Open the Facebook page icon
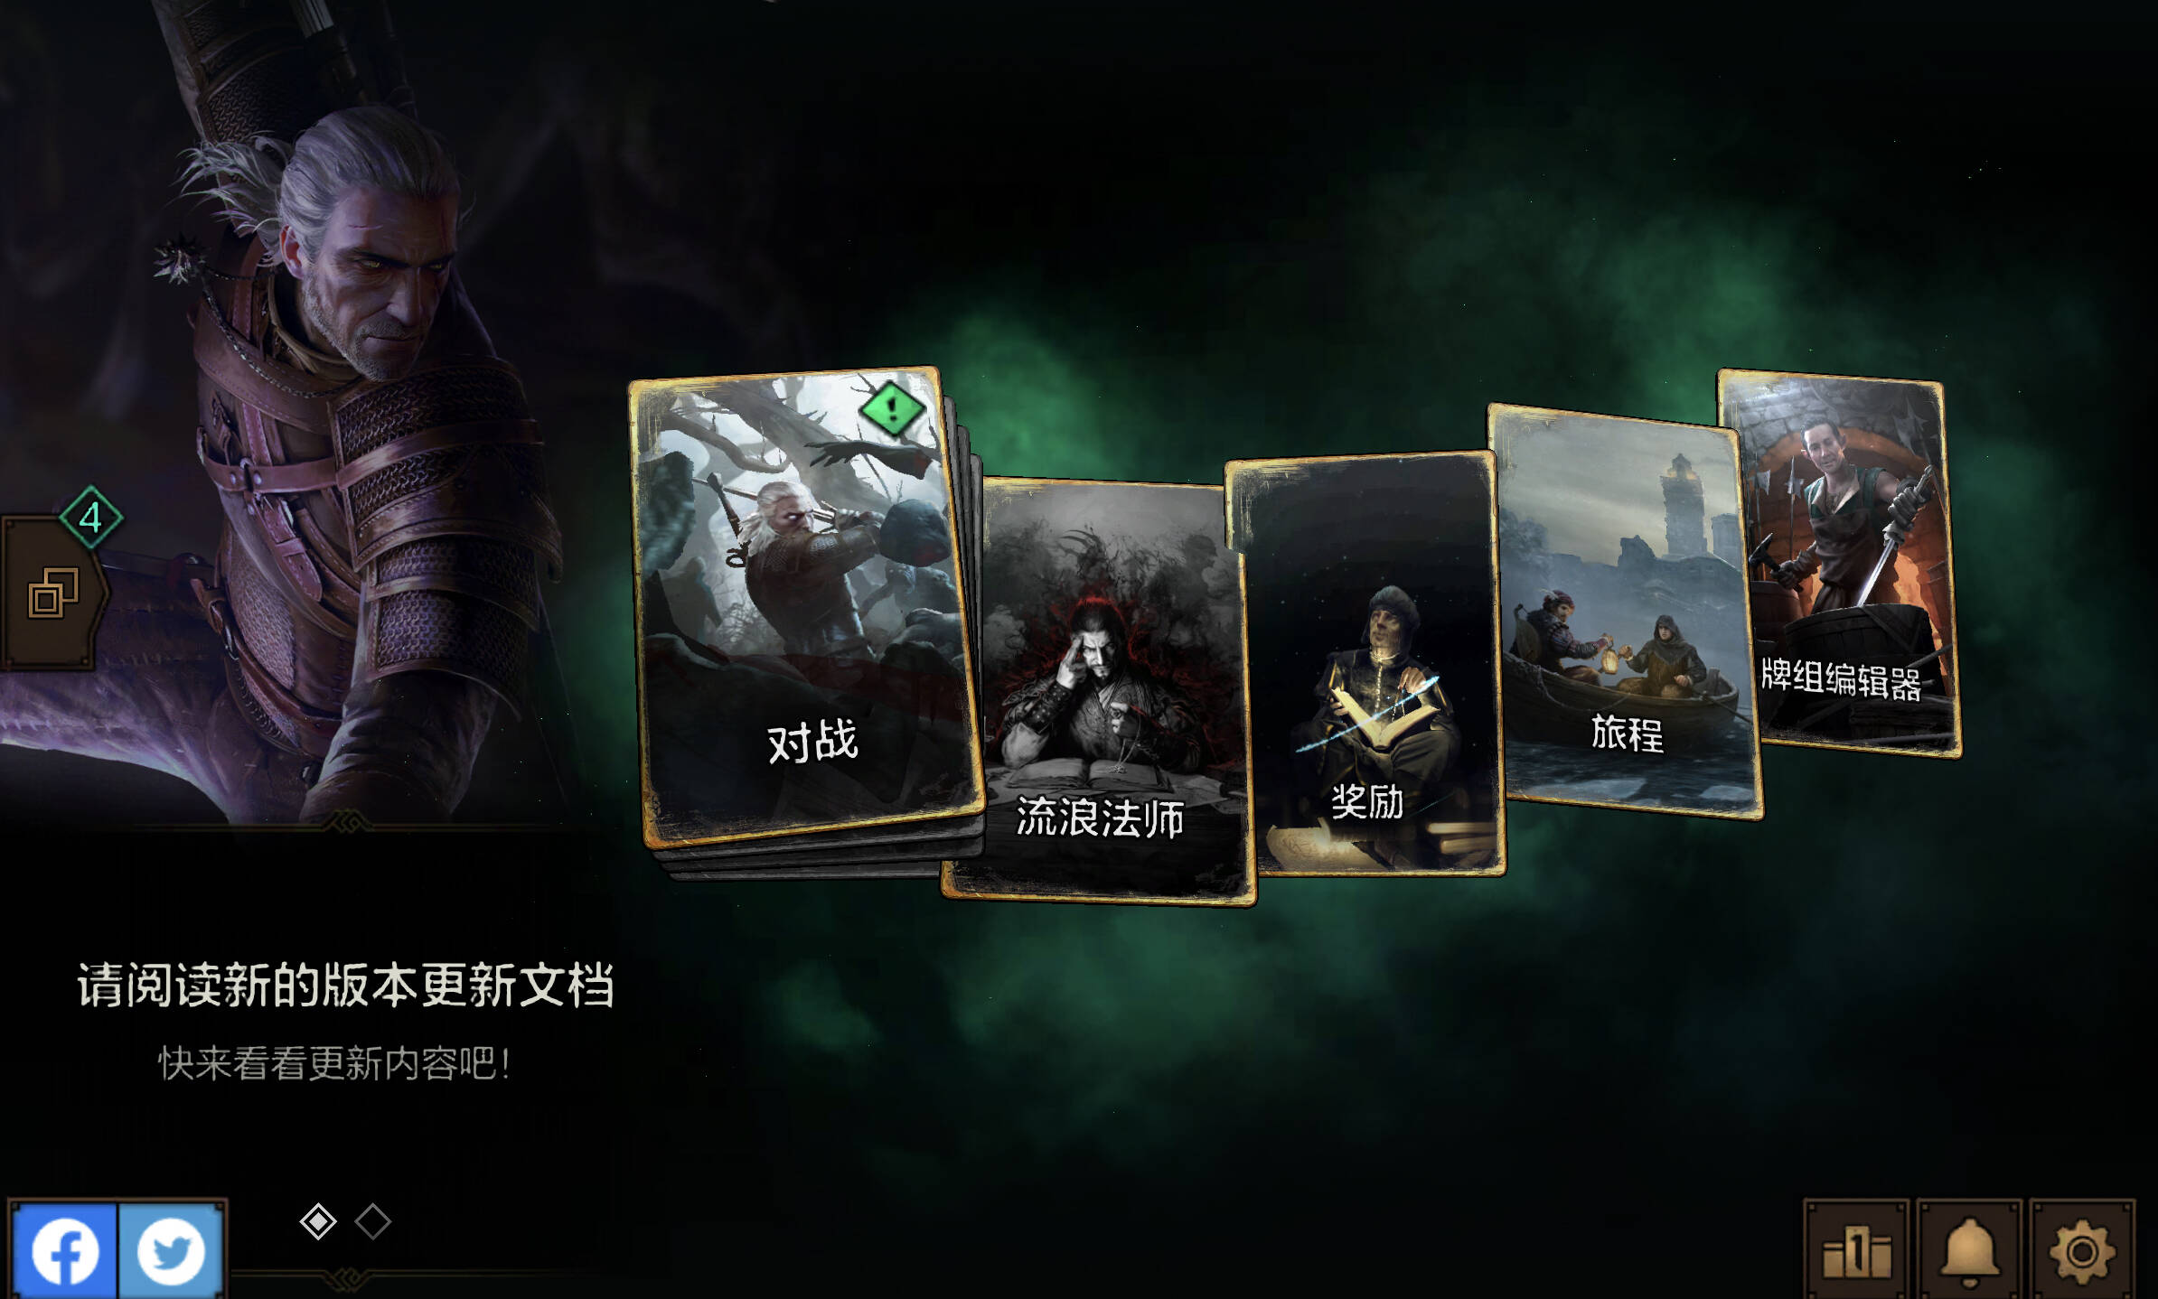The height and width of the screenshot is (1299, 2158). point(64,1251)
